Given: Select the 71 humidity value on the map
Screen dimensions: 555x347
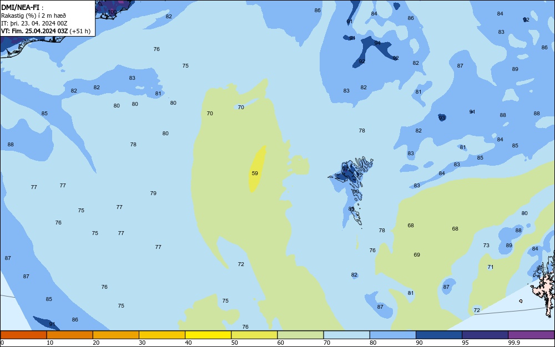Looking at the screenshot, I should pyautogui.click(x=491, y=267).
